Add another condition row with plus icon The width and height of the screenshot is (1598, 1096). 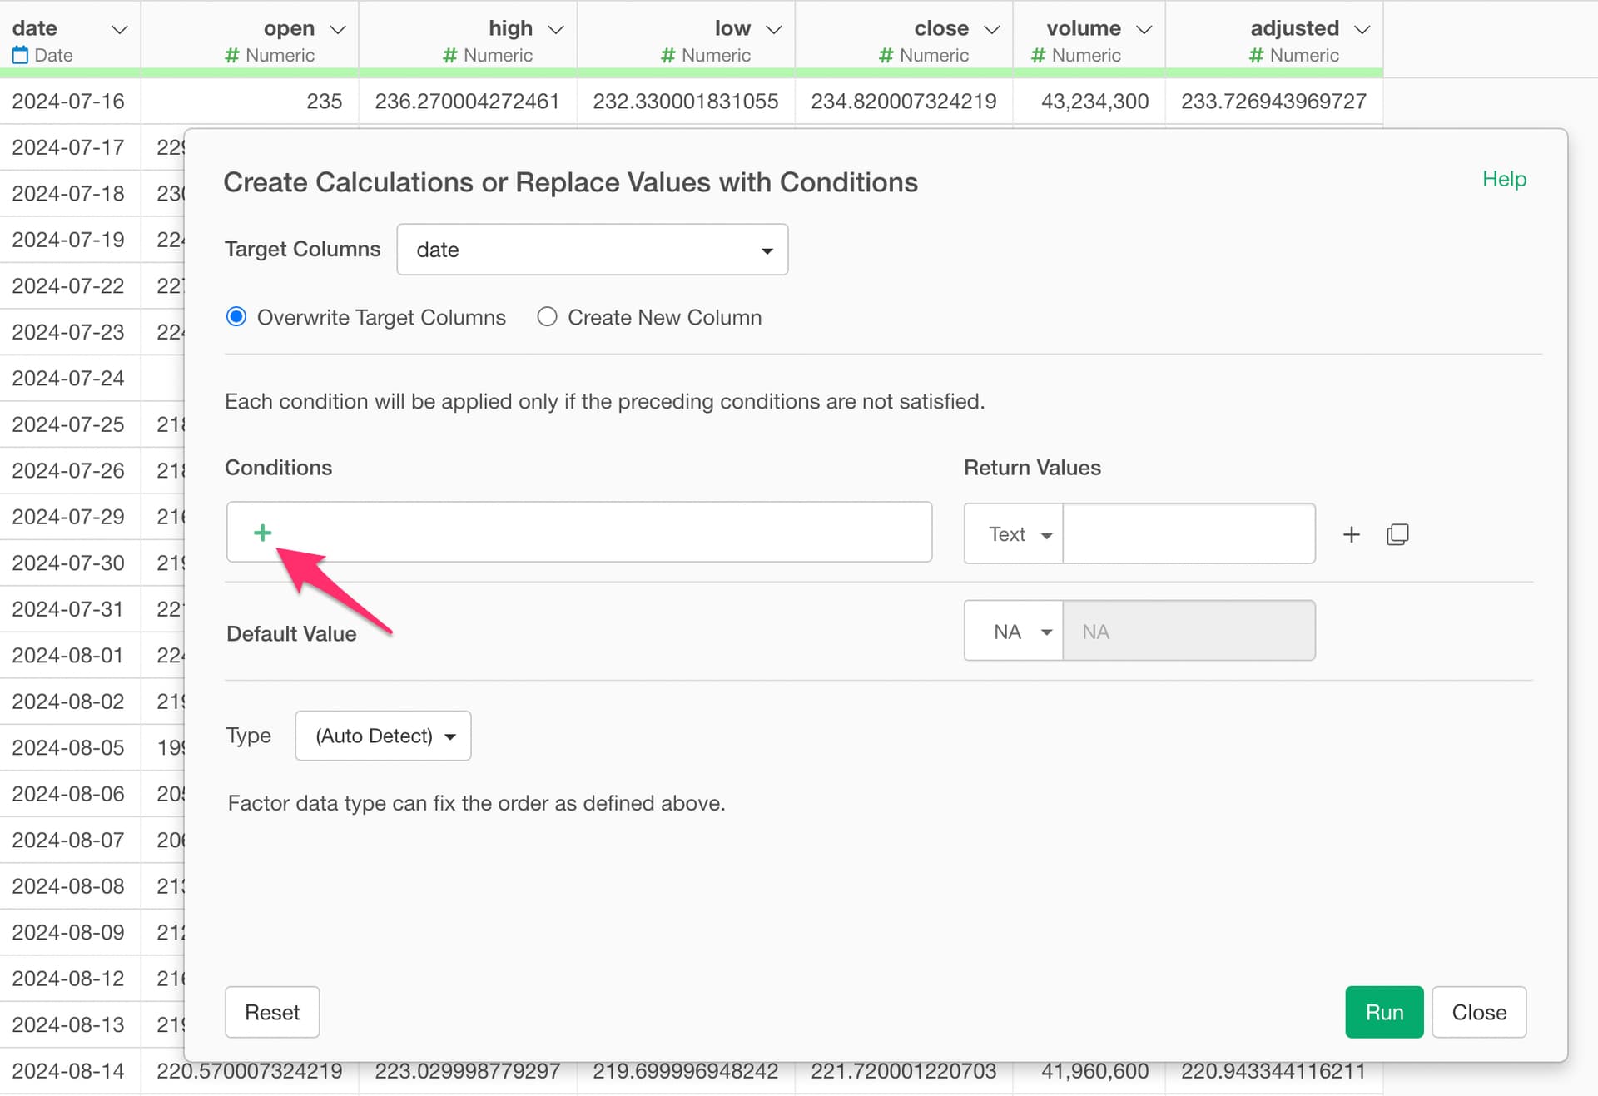coord(1352,534)
